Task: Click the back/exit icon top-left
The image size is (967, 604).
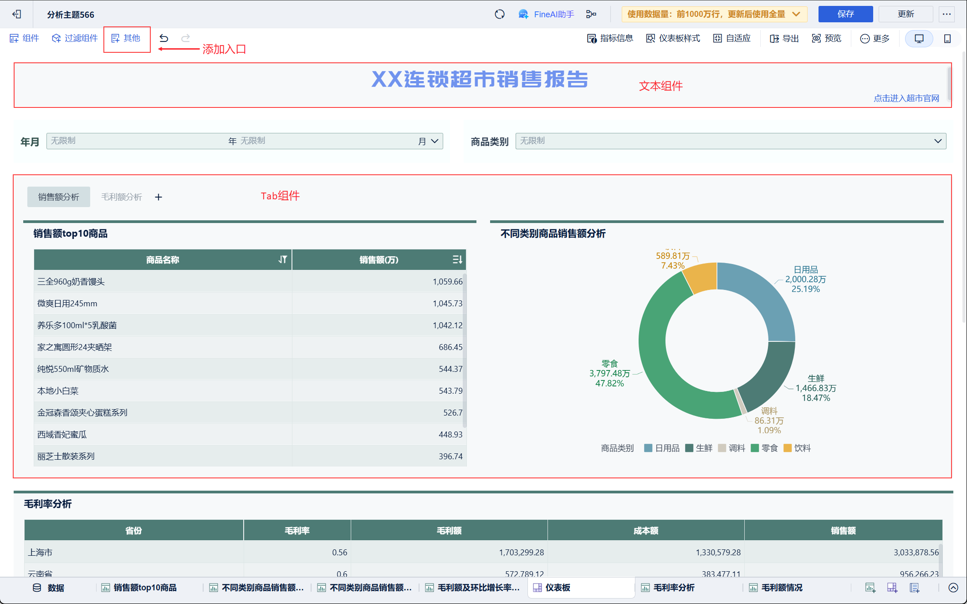Action: [17, 14]
